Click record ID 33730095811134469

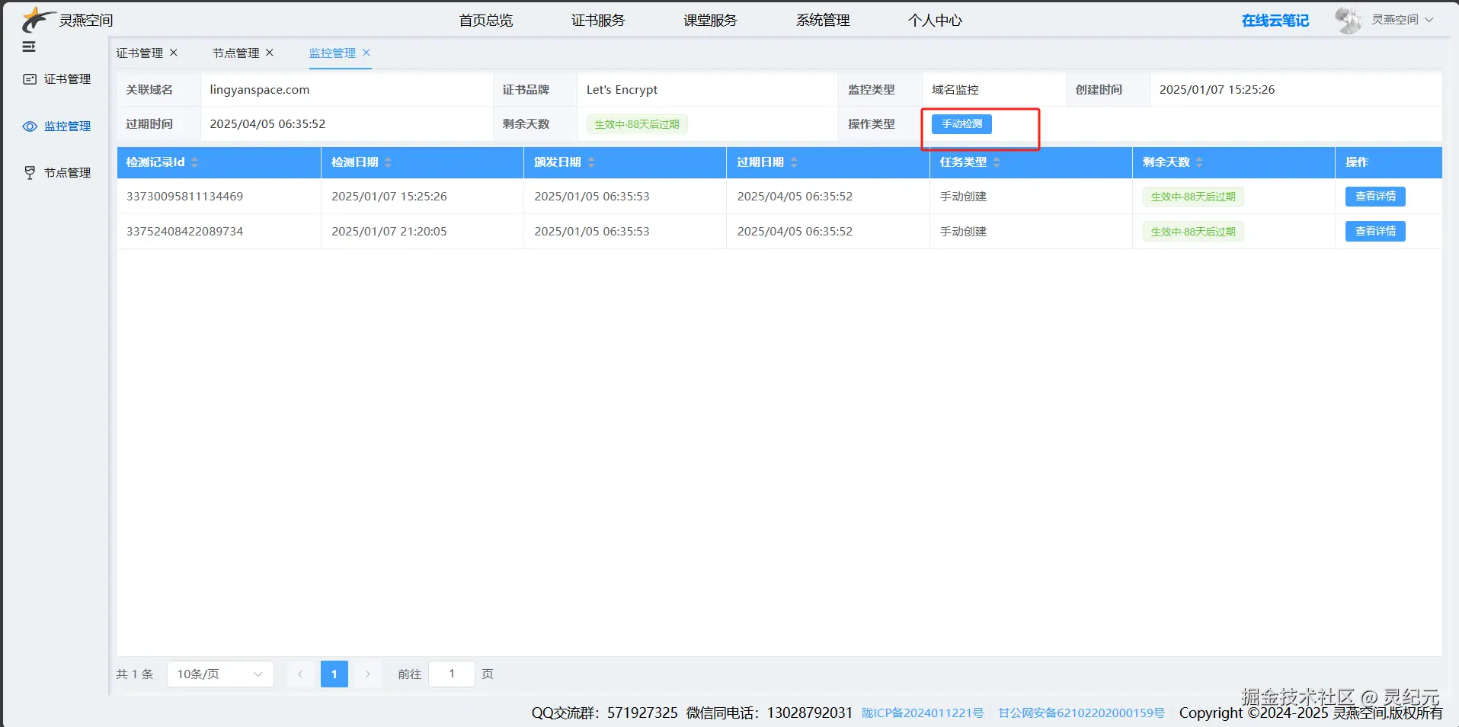[x=185, y=197]
